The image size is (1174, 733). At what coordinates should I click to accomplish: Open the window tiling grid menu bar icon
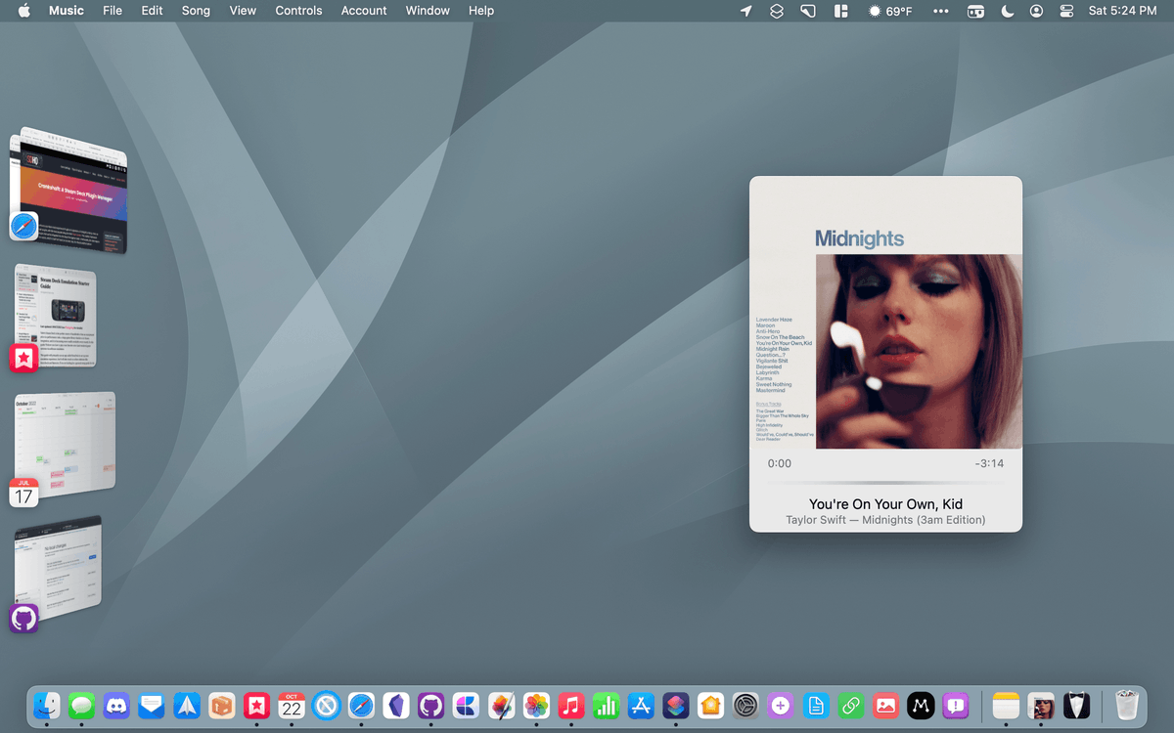pyautogui.click(x=839, y=11)
